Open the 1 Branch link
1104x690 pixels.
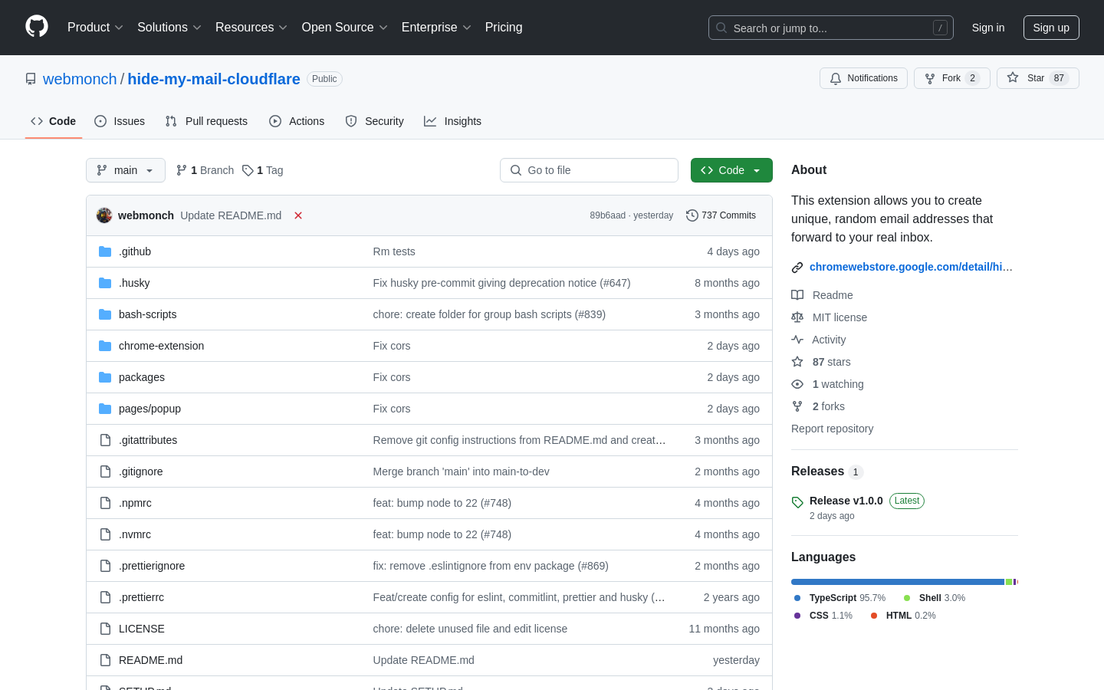click(x=205, y=170)
